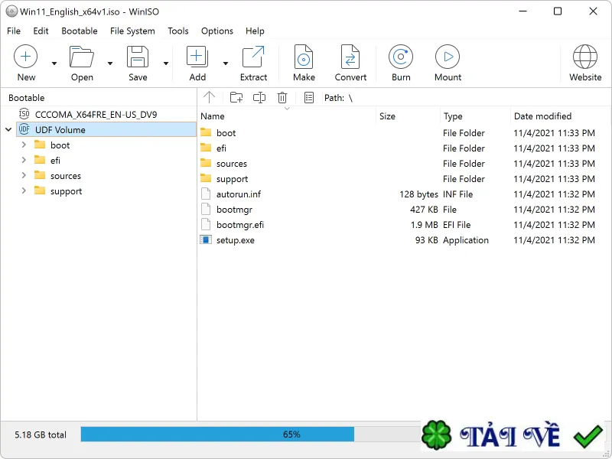Click the Mount image icon
The image size is (612, 459).
pos(448,57)
